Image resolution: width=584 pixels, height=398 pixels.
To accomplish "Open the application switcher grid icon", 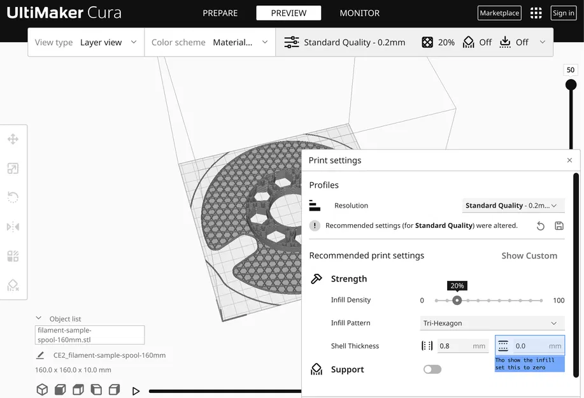I will (536, 13).
